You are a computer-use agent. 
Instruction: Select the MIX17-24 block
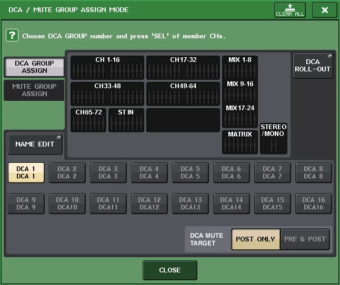coord(240,116)
